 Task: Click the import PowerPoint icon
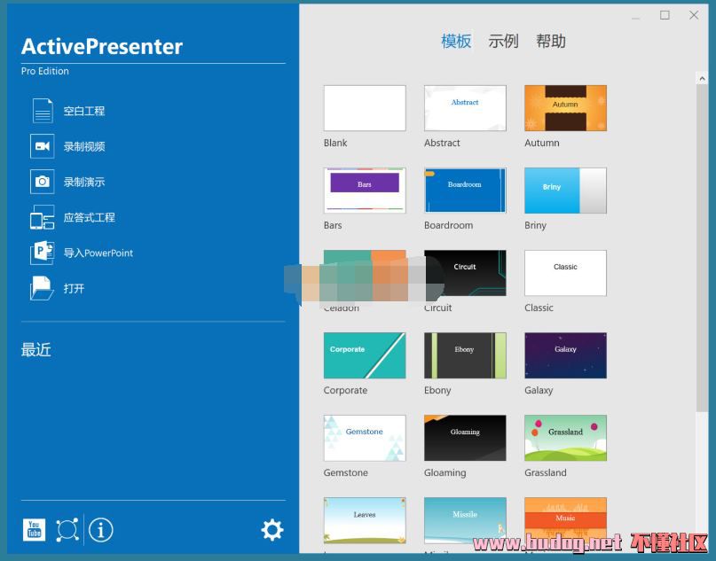pos(42,253)
